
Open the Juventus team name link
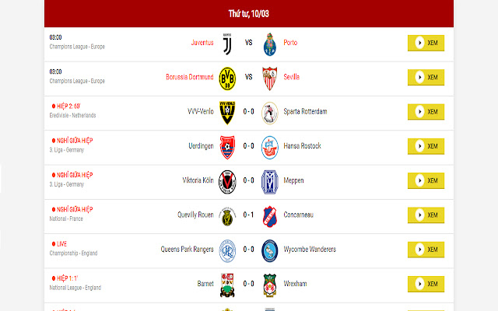[x=202, y=43]
